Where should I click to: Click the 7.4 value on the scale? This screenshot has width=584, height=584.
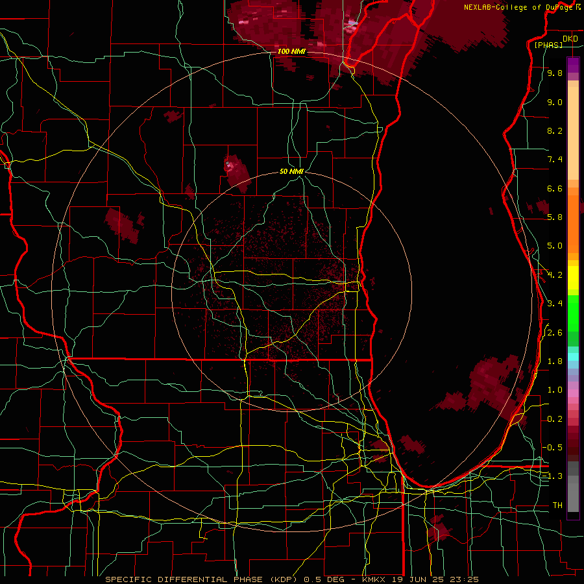[555, 160]
